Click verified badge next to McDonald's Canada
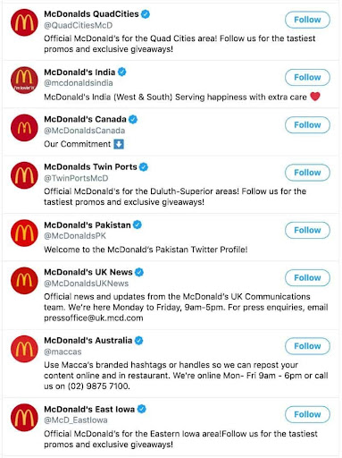Screen dimensions: 342x458 click(133, 119)
